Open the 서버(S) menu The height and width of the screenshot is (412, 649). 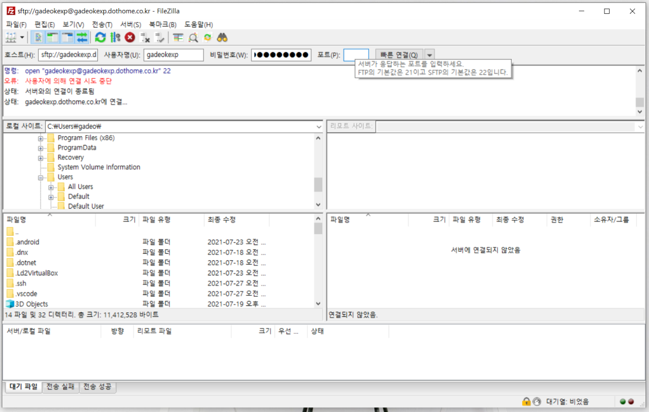(130, 24)
